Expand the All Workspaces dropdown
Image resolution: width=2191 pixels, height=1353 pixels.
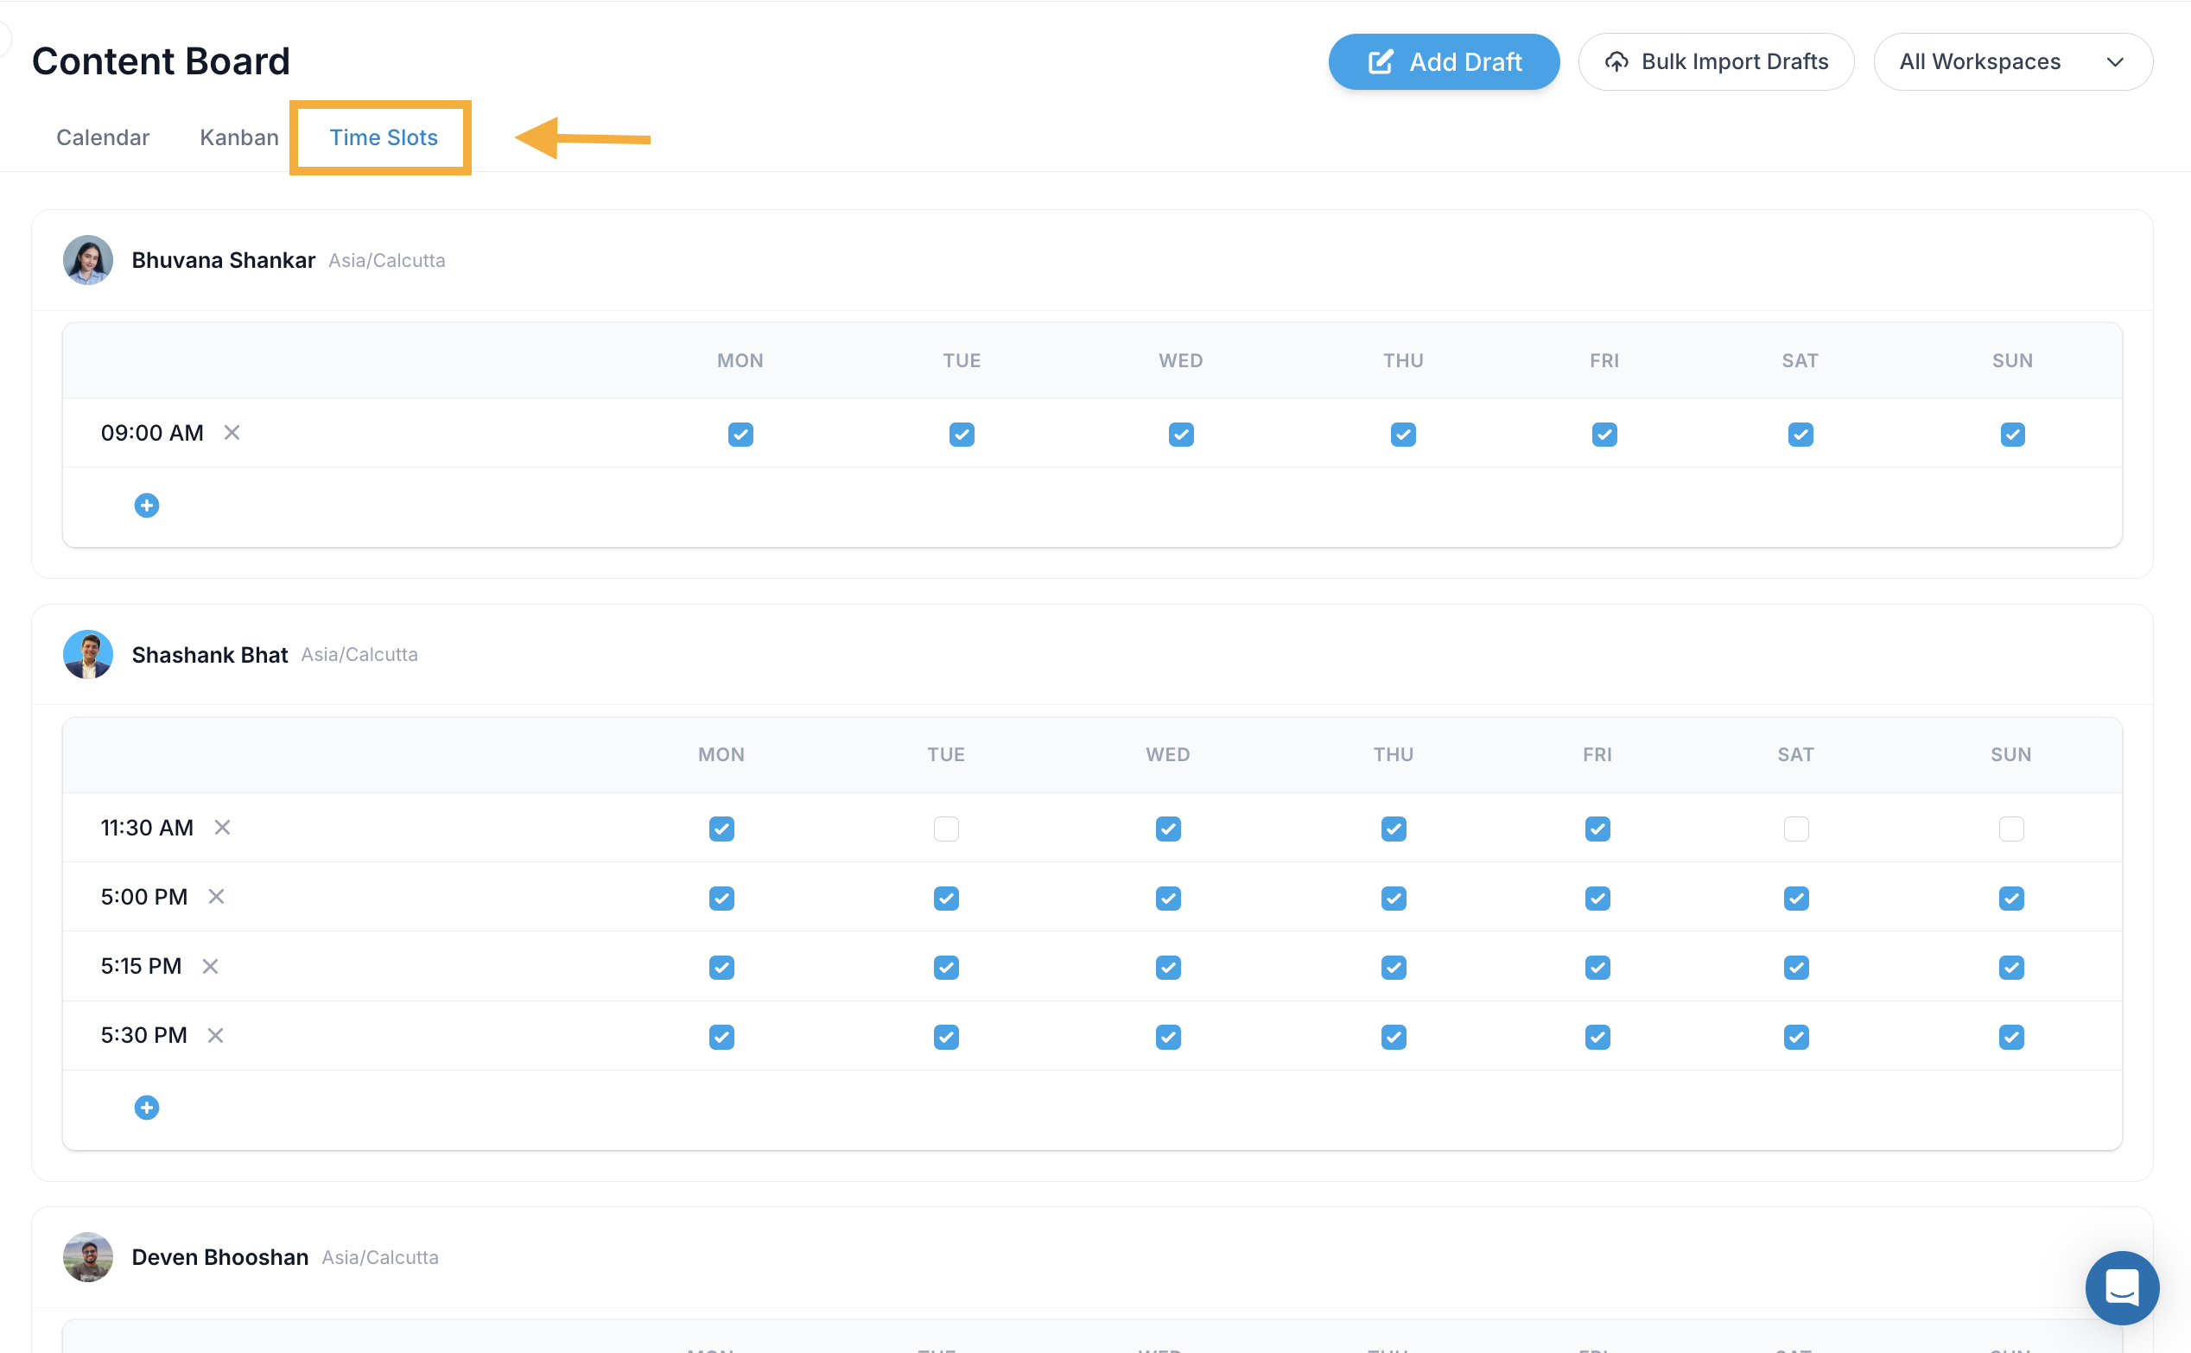(2013, 61)
